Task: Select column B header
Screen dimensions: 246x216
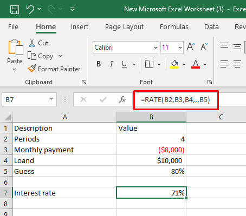Action: pyautogui.click(x=151, y=117)
